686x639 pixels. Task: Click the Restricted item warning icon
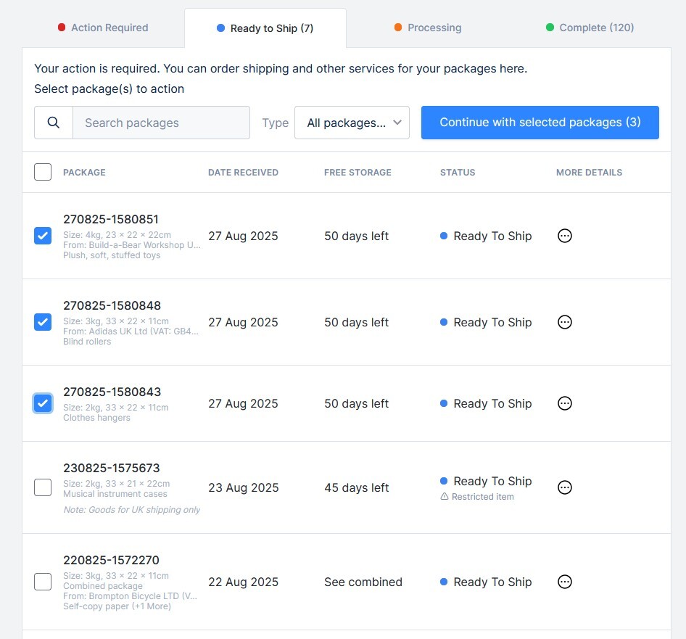[x=445, y=497]
